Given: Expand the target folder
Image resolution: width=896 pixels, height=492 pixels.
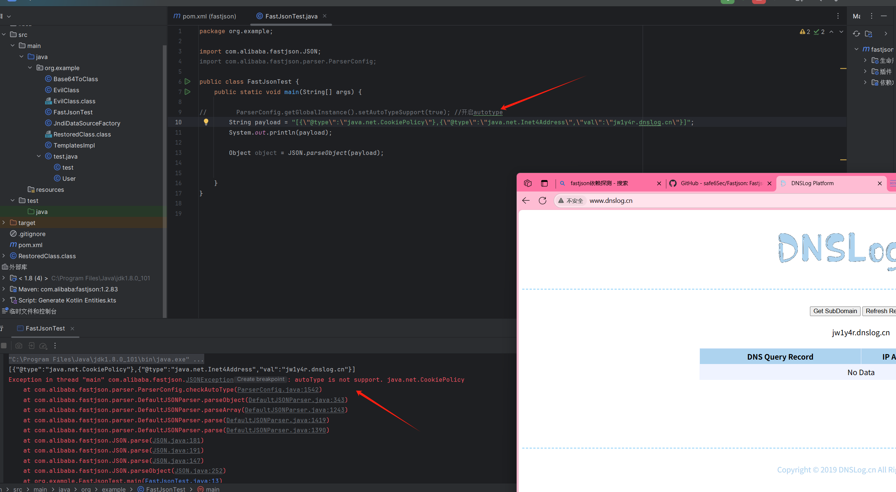Looking at the screenshot, I should tap(4, 223).
